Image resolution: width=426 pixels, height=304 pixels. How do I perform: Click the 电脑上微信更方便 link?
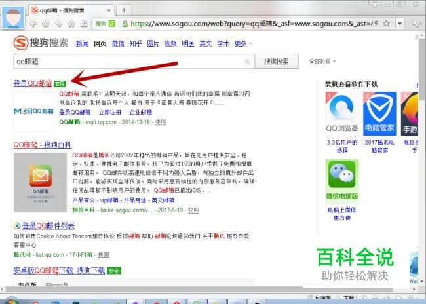click(x=341, y=214)
